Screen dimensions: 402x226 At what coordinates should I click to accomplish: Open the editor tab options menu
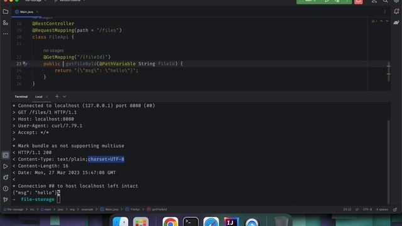coord(385,11)
